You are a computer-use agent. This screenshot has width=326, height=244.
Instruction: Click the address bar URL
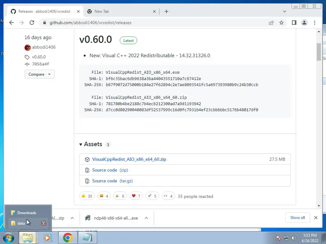[90, 23]
